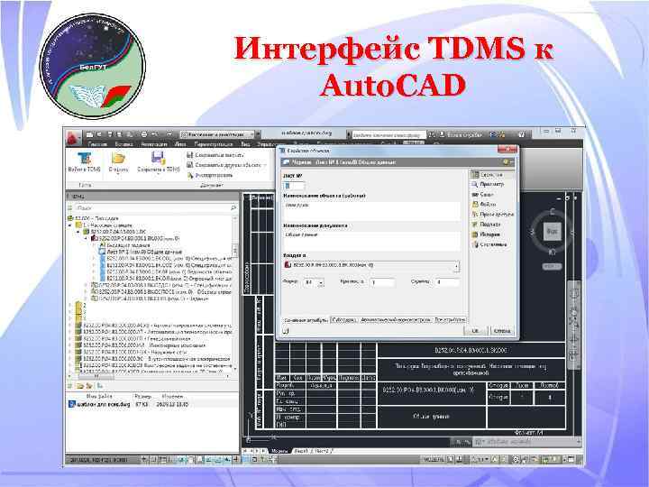Open the AutoCAD application menu button
This screenshot has height=487, width=649.
click(73, 137)
